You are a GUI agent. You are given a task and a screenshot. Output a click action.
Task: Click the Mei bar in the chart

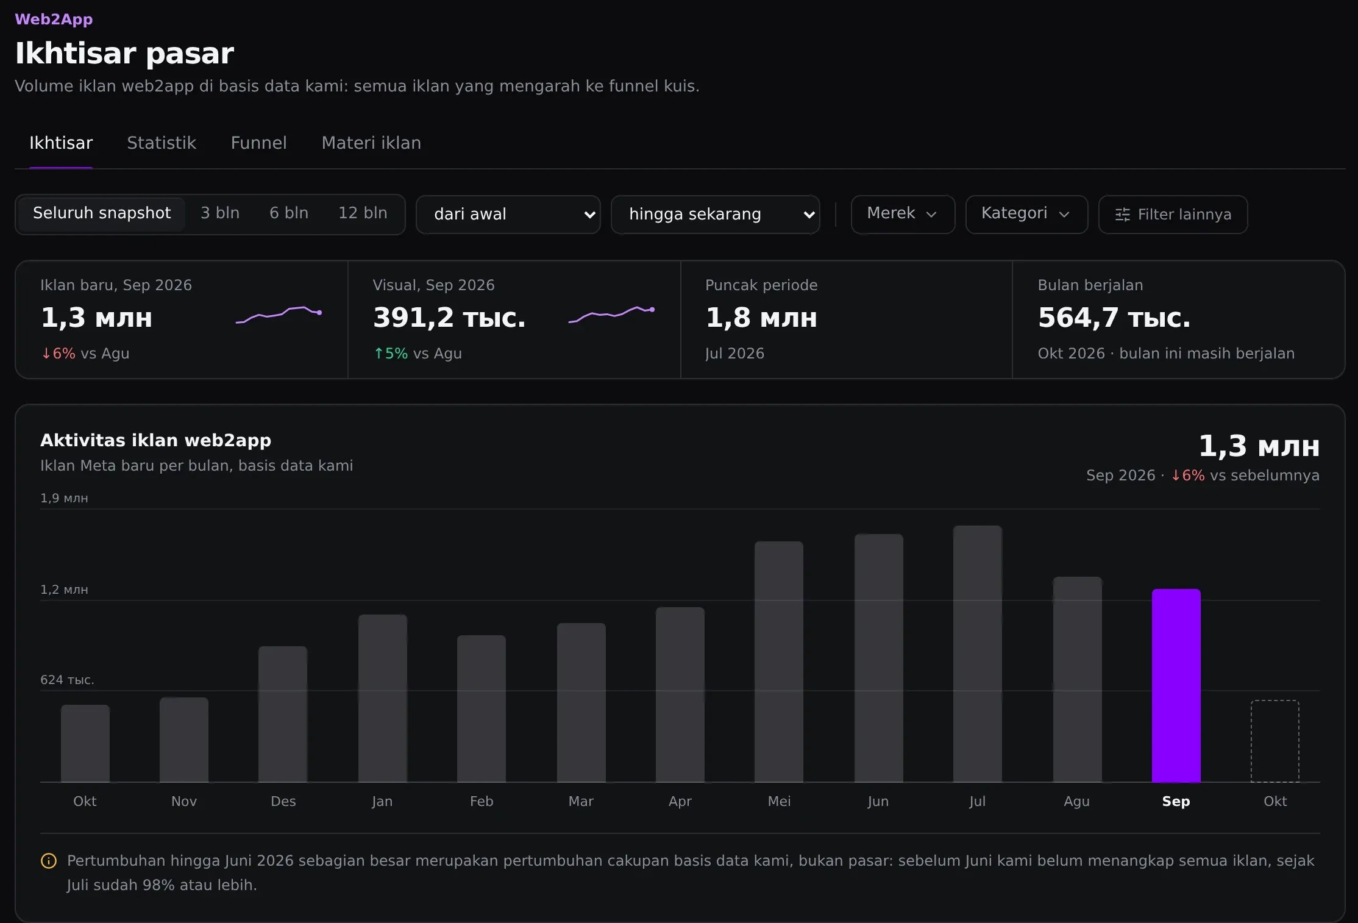[778, 662]
